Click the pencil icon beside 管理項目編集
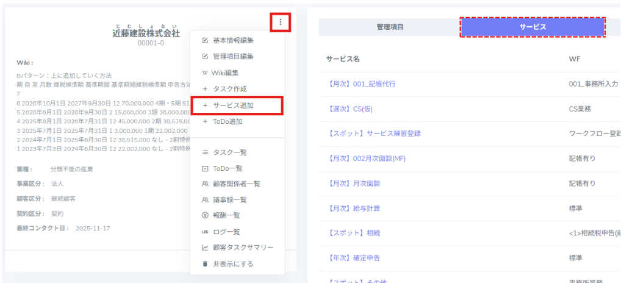The height and width of the screenshot is (283, 621). point(205,57)
